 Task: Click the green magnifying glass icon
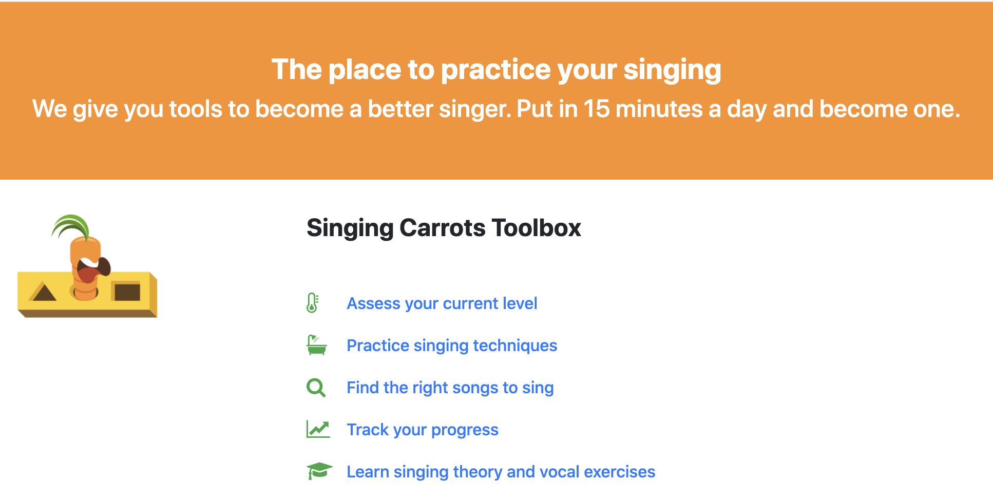[x=316, y=388]
